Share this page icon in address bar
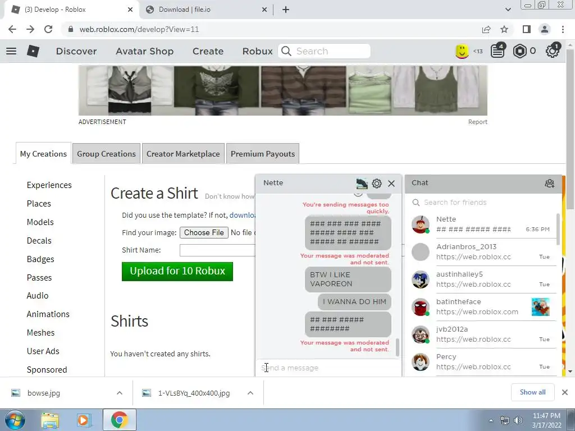The height and width of the screenshot is (431, 575). 486,29
